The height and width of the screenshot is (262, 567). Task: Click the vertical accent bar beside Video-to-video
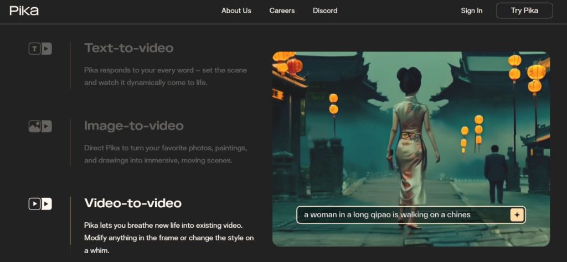click(x=70, y=220)
